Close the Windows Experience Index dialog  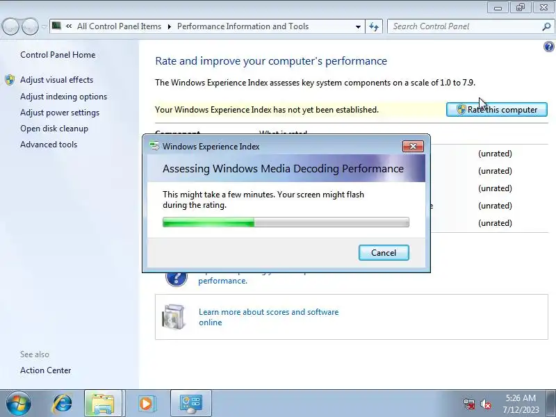click(x=413, y=146)
